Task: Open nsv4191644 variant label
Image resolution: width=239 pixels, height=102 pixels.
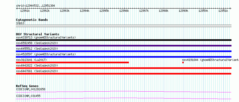Action: (x=211, y=60)
